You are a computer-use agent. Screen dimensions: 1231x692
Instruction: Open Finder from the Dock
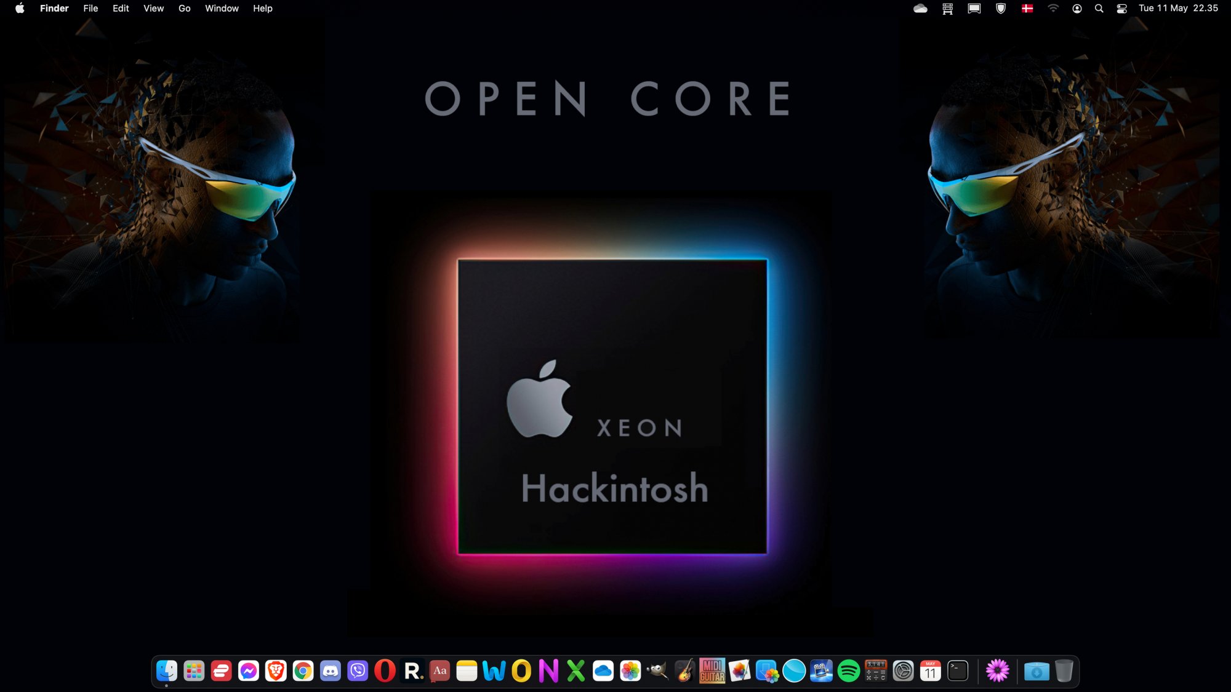(x=167, y=670)
